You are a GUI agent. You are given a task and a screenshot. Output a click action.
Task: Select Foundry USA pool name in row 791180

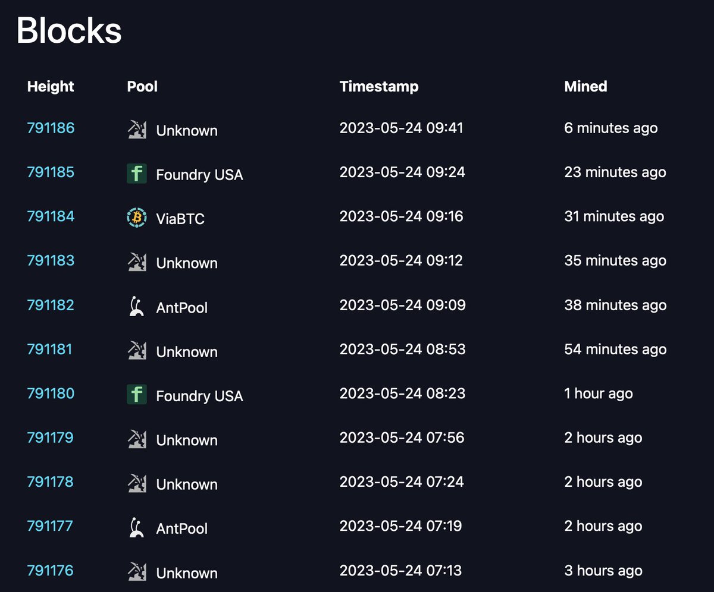pyautogui.click(x=199, y=396)
